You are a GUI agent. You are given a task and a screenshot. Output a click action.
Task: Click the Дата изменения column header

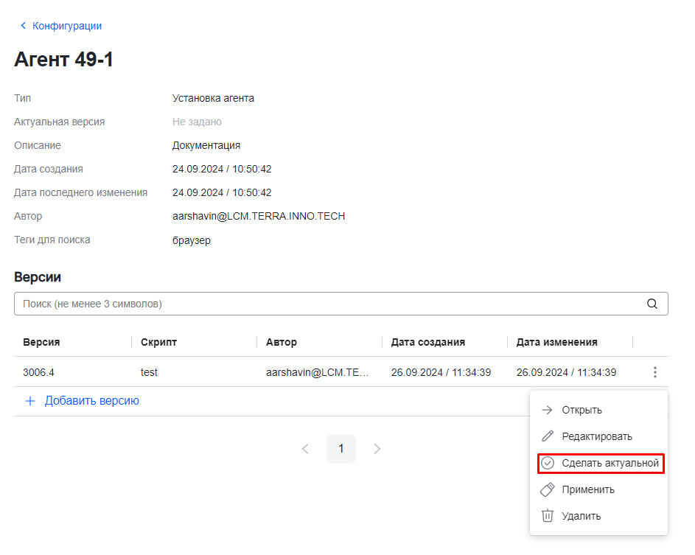pyautogui.click(x=556, y=342)
